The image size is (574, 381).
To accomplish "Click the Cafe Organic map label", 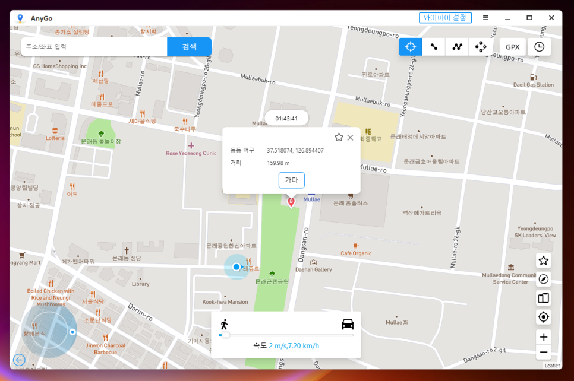I will tap(356, 253).
